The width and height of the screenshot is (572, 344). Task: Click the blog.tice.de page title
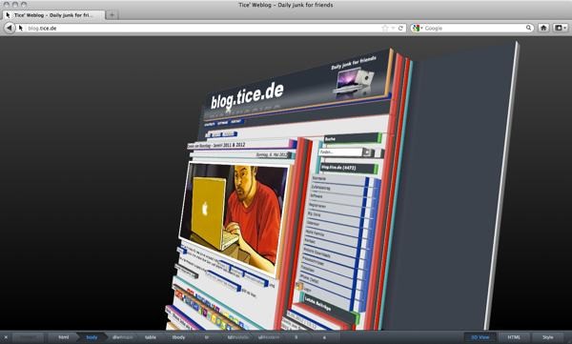click(247, 96)
